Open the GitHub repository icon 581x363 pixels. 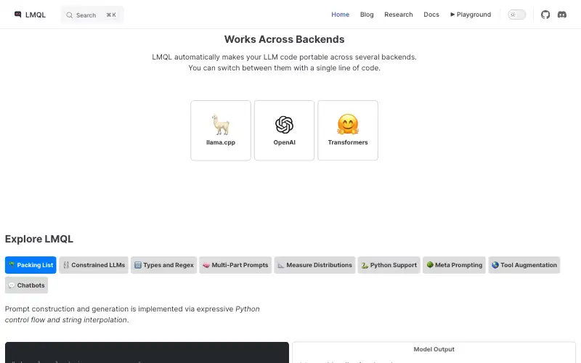coord(545,15)
